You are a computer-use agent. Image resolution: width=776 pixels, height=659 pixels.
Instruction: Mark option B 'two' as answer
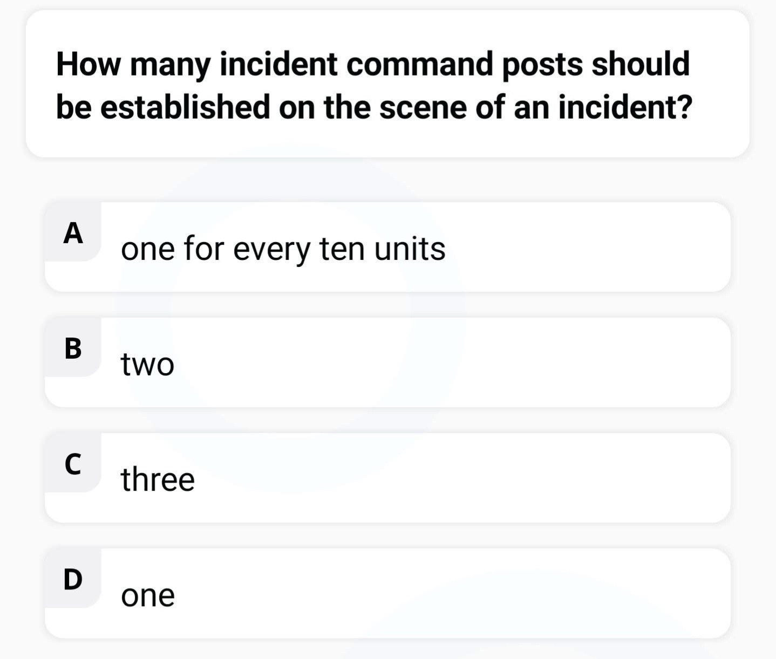point(387,362)
